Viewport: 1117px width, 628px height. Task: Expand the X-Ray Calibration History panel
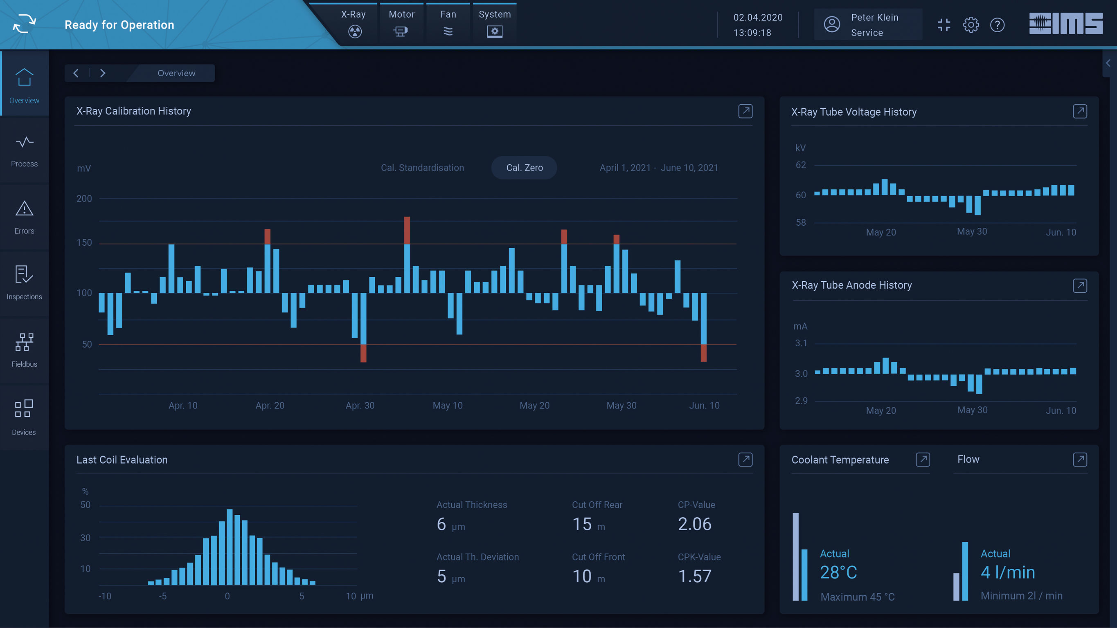pos(745,111)
